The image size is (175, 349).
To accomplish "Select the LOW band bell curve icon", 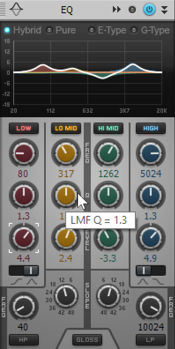I will click(32, 282).
